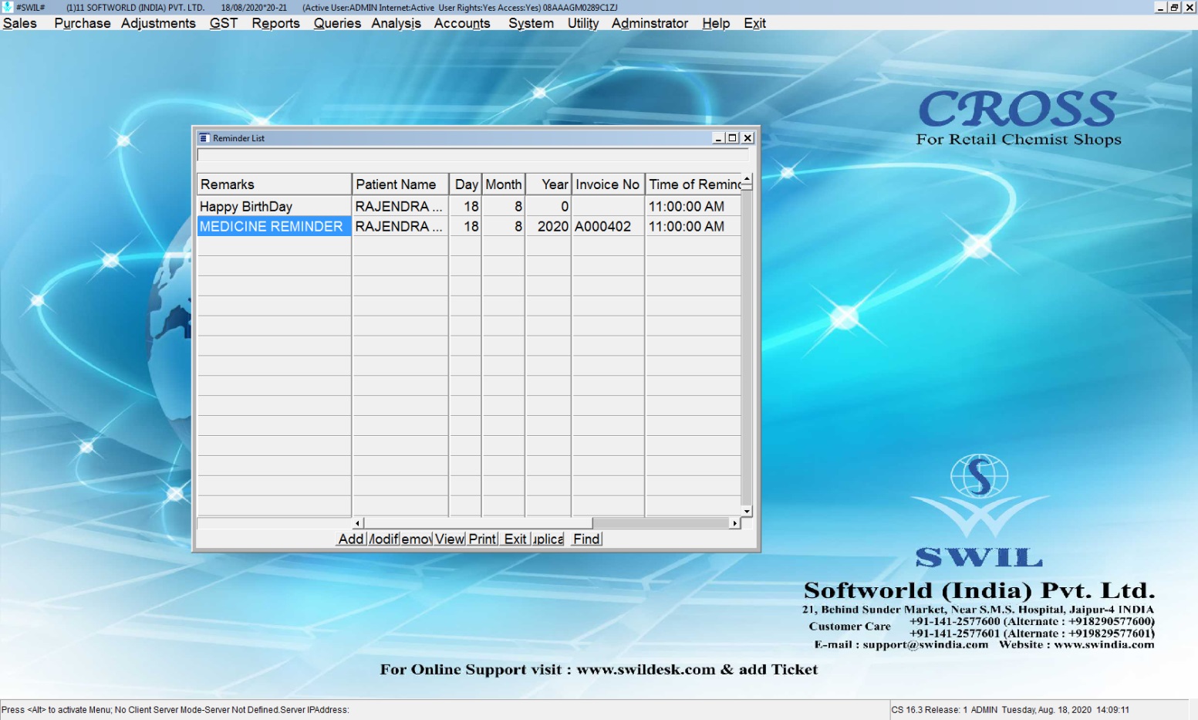Image resolution: width=1198 pixels, height=720 pixels.
Task: Restore down the main SWIL application window
Action: [1175, 7]
